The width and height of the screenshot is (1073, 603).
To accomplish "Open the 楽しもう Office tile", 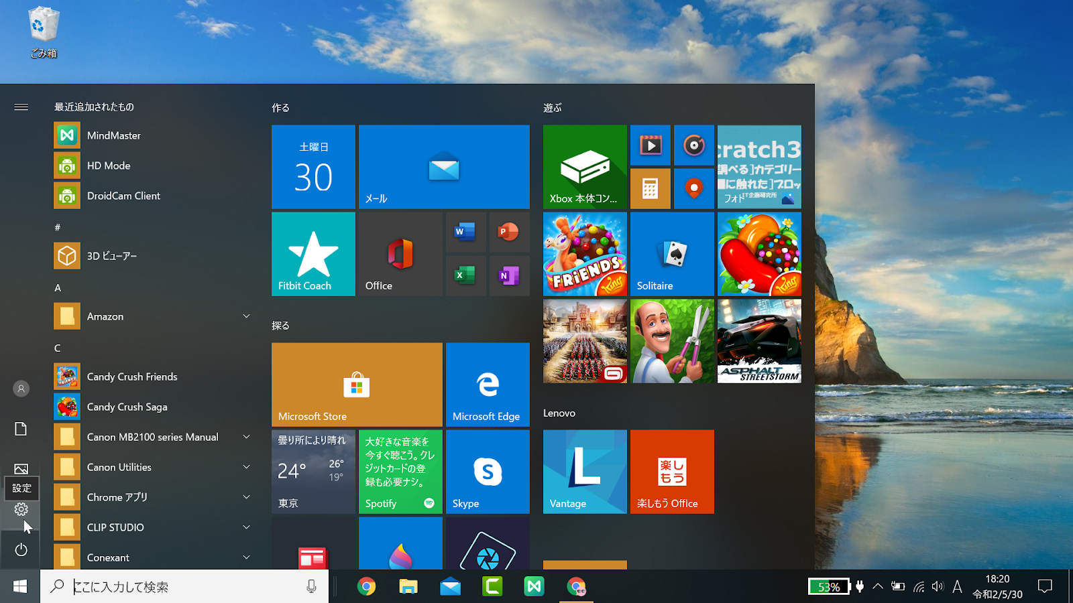I will (672, 472).
